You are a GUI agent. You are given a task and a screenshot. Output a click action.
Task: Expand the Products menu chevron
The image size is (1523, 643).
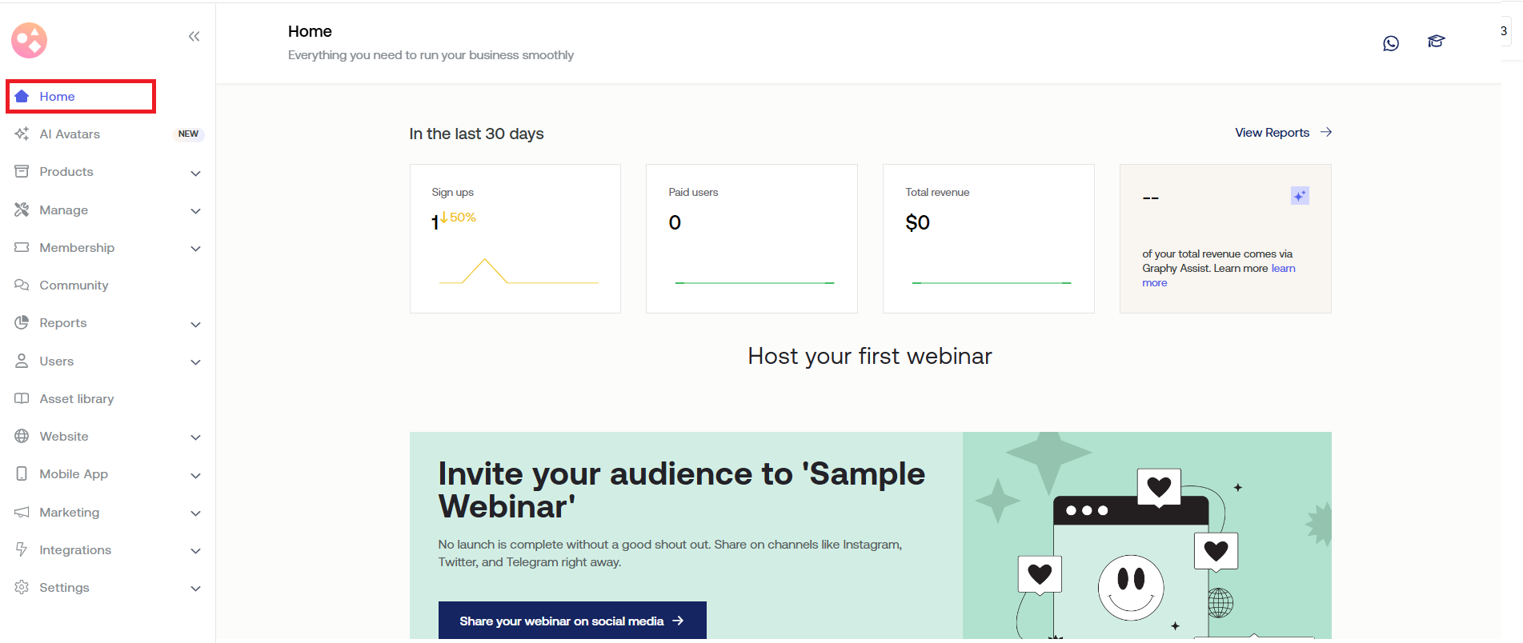click(x=195, y=174)
